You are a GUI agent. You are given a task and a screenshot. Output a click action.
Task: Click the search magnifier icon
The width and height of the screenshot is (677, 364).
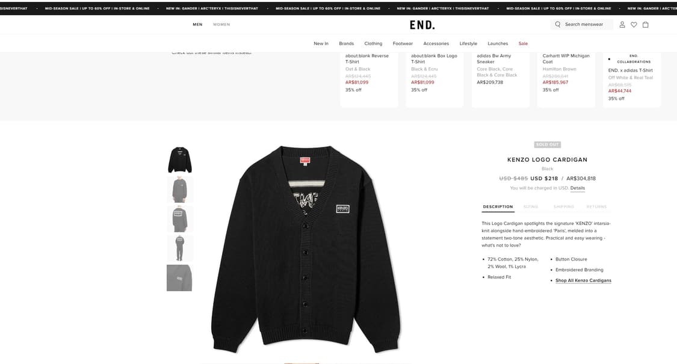point(557,25)
